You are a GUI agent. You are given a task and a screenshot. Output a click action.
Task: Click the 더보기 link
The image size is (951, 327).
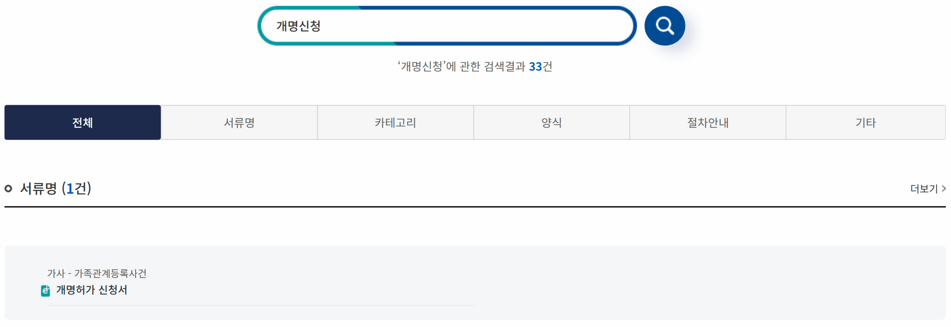[924, 189]
